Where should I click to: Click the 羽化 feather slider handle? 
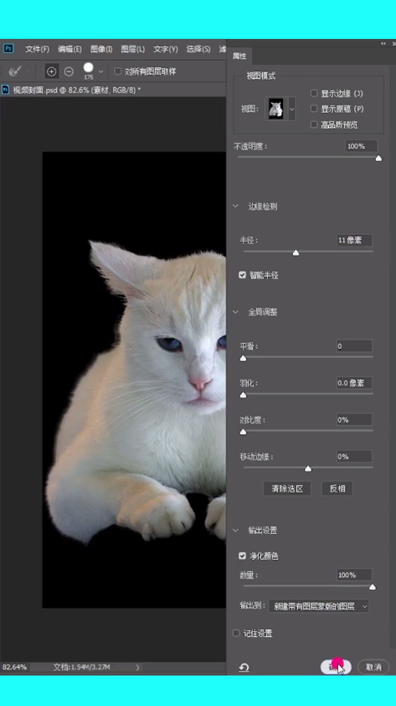243,395
